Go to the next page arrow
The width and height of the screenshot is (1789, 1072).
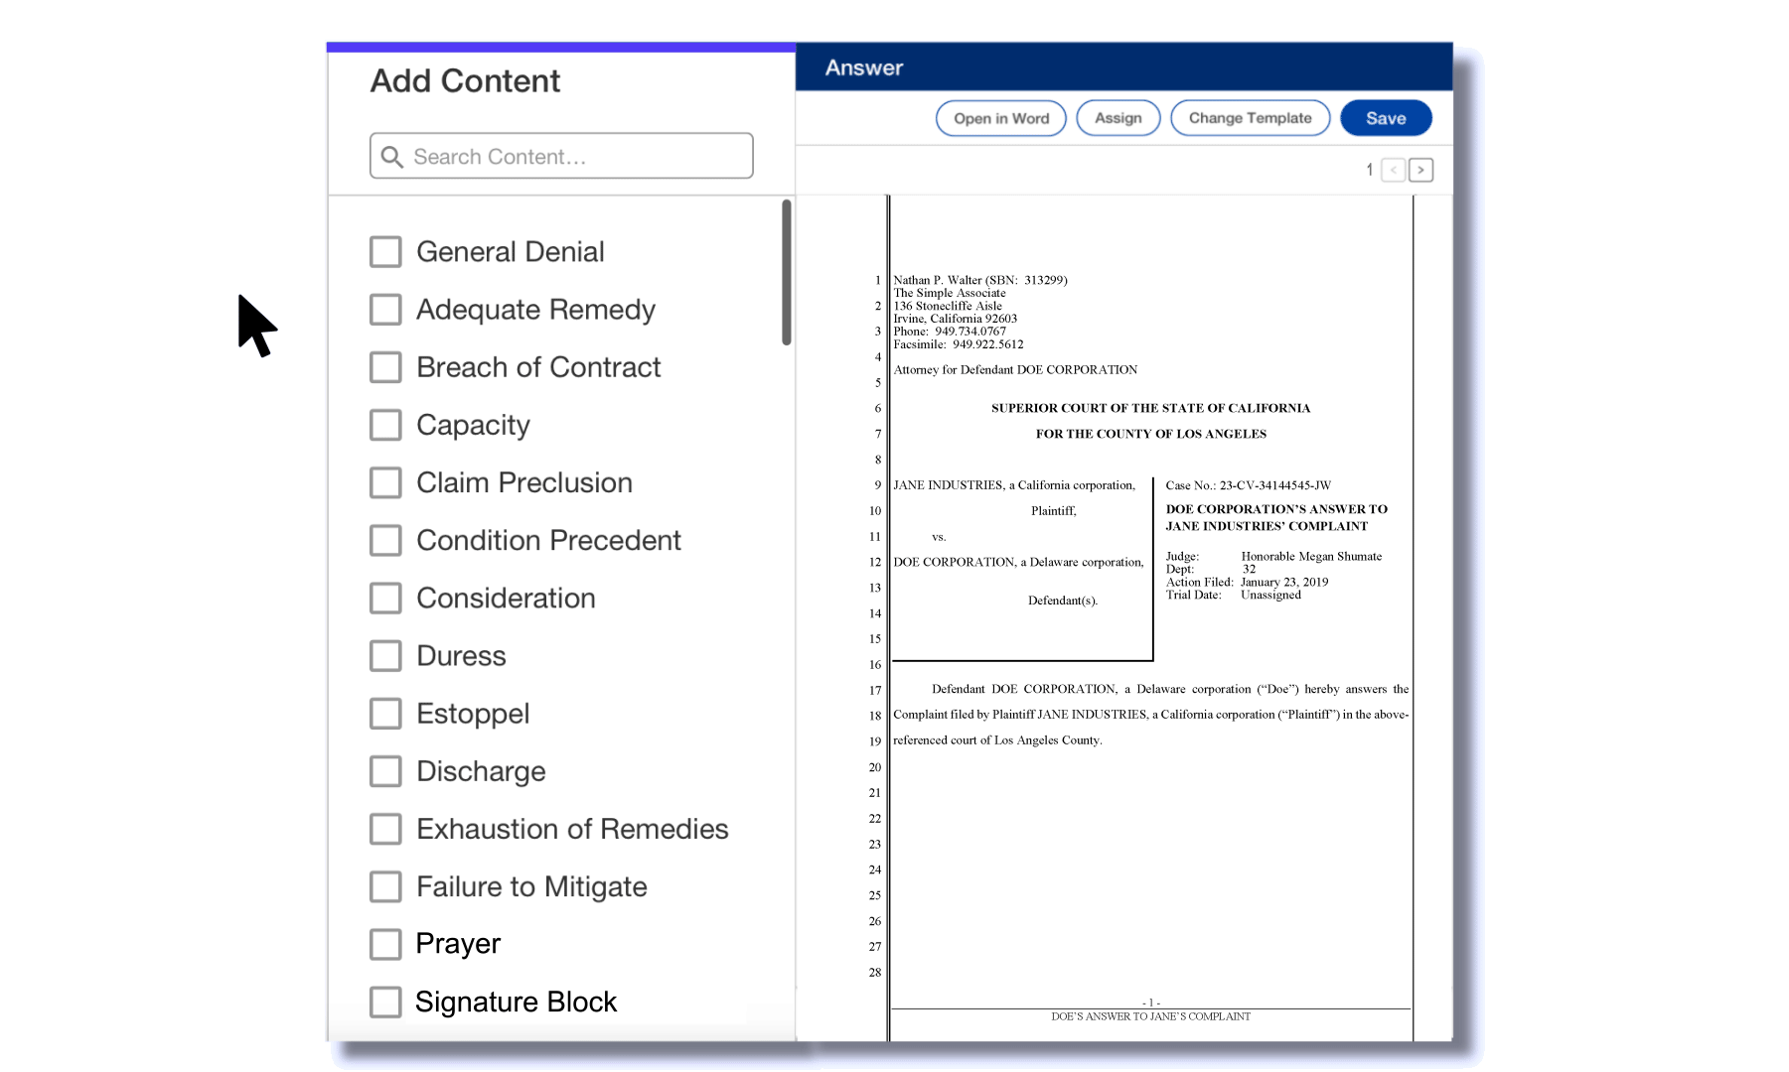(x=1420, y=170)
